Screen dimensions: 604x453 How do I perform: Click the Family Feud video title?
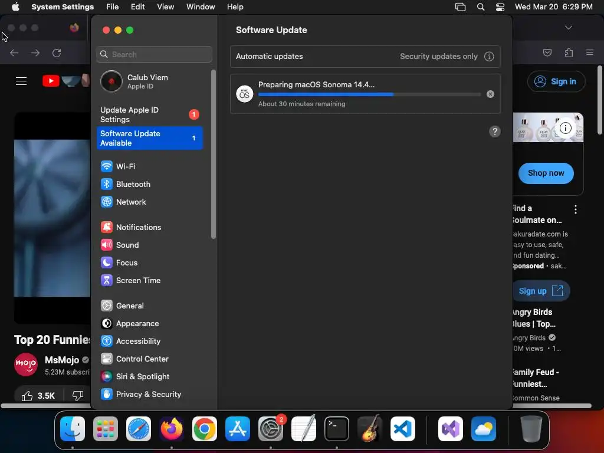click(x=536, y=378)
